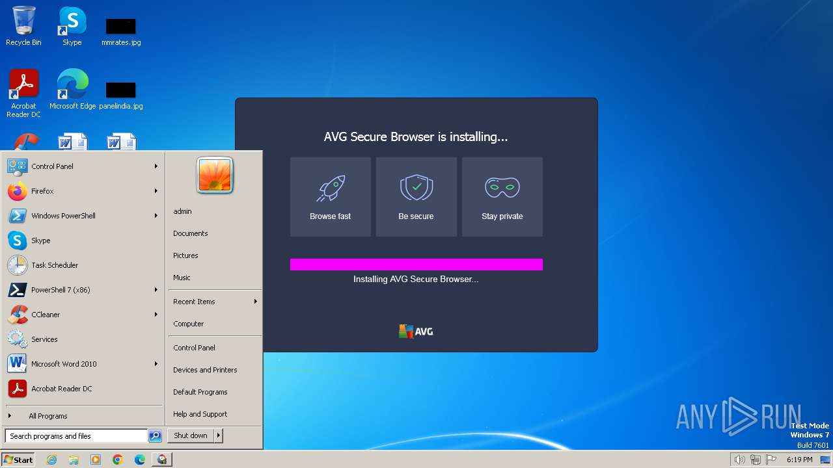The image size is (833, 468).
Task: Launch Microsoft Edge from the desktop
Action: 72,89
